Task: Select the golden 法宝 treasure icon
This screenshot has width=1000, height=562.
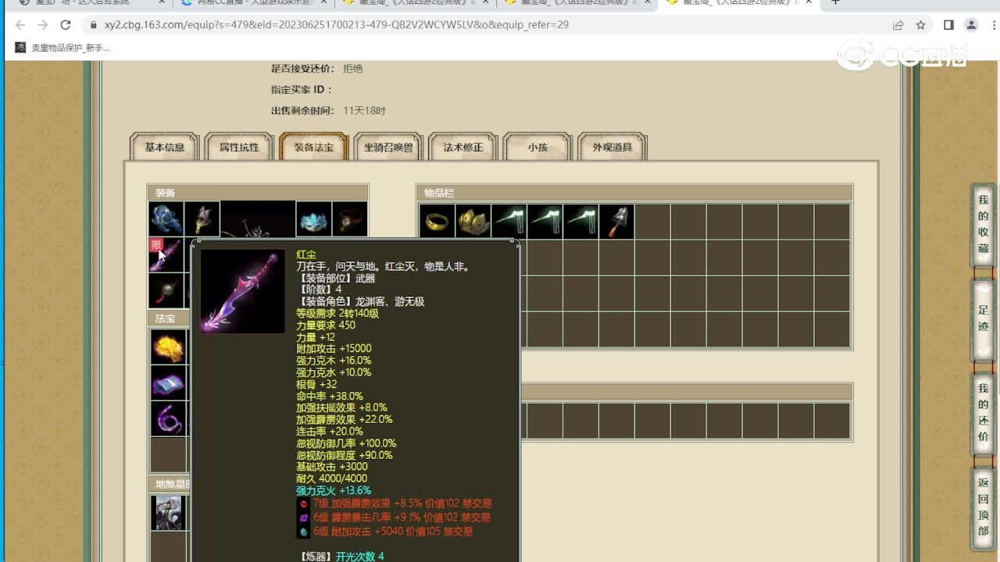Action: point(168,347)
